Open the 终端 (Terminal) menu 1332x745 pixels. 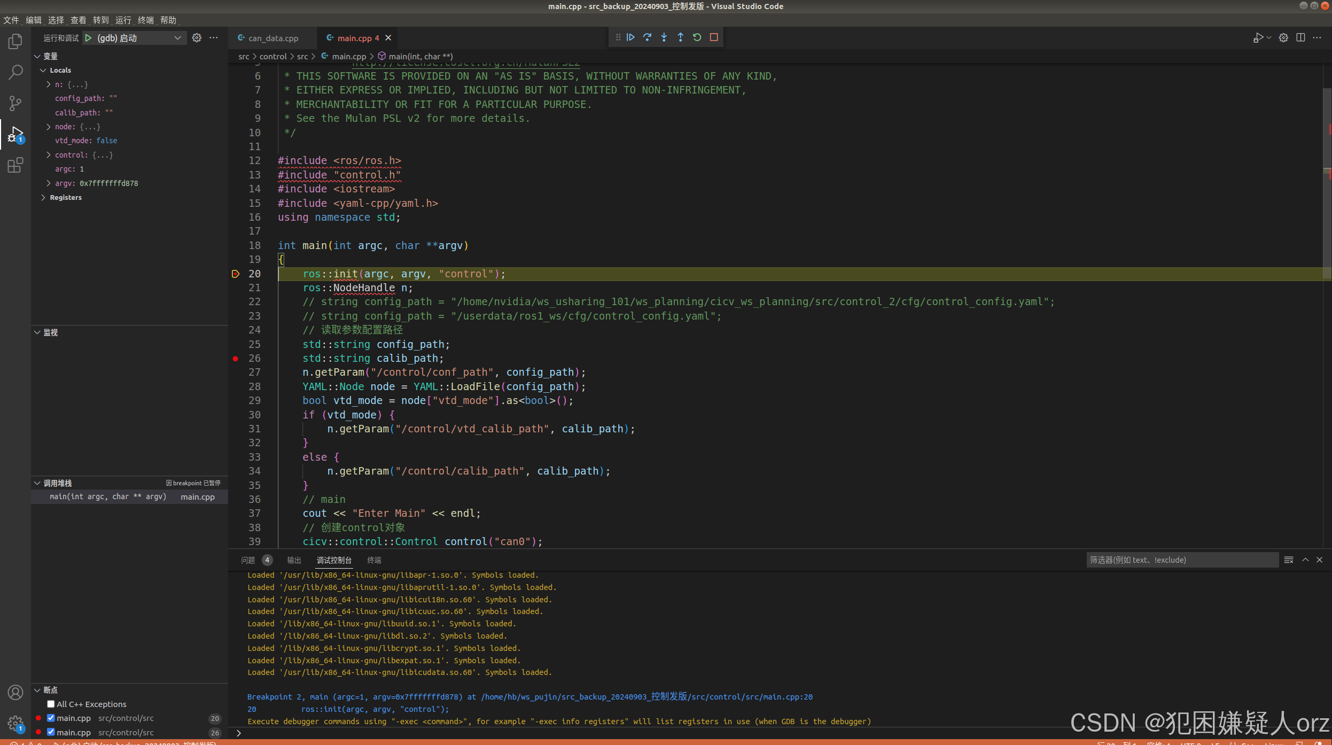coord(146,20)
